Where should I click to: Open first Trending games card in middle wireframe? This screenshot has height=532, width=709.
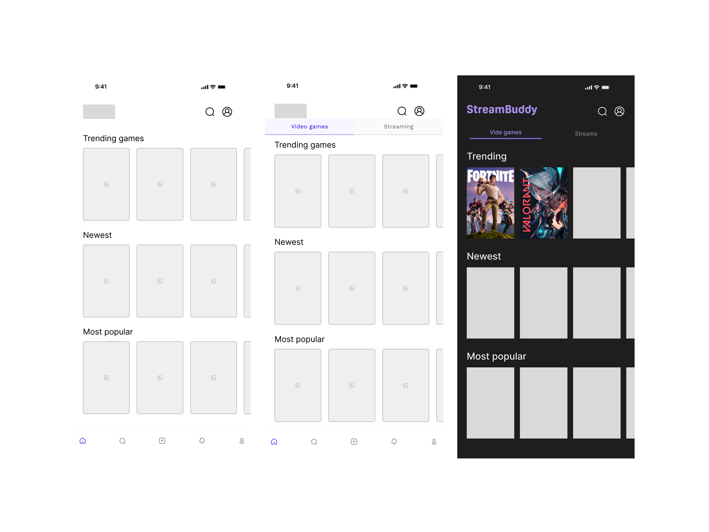point(298,191)
